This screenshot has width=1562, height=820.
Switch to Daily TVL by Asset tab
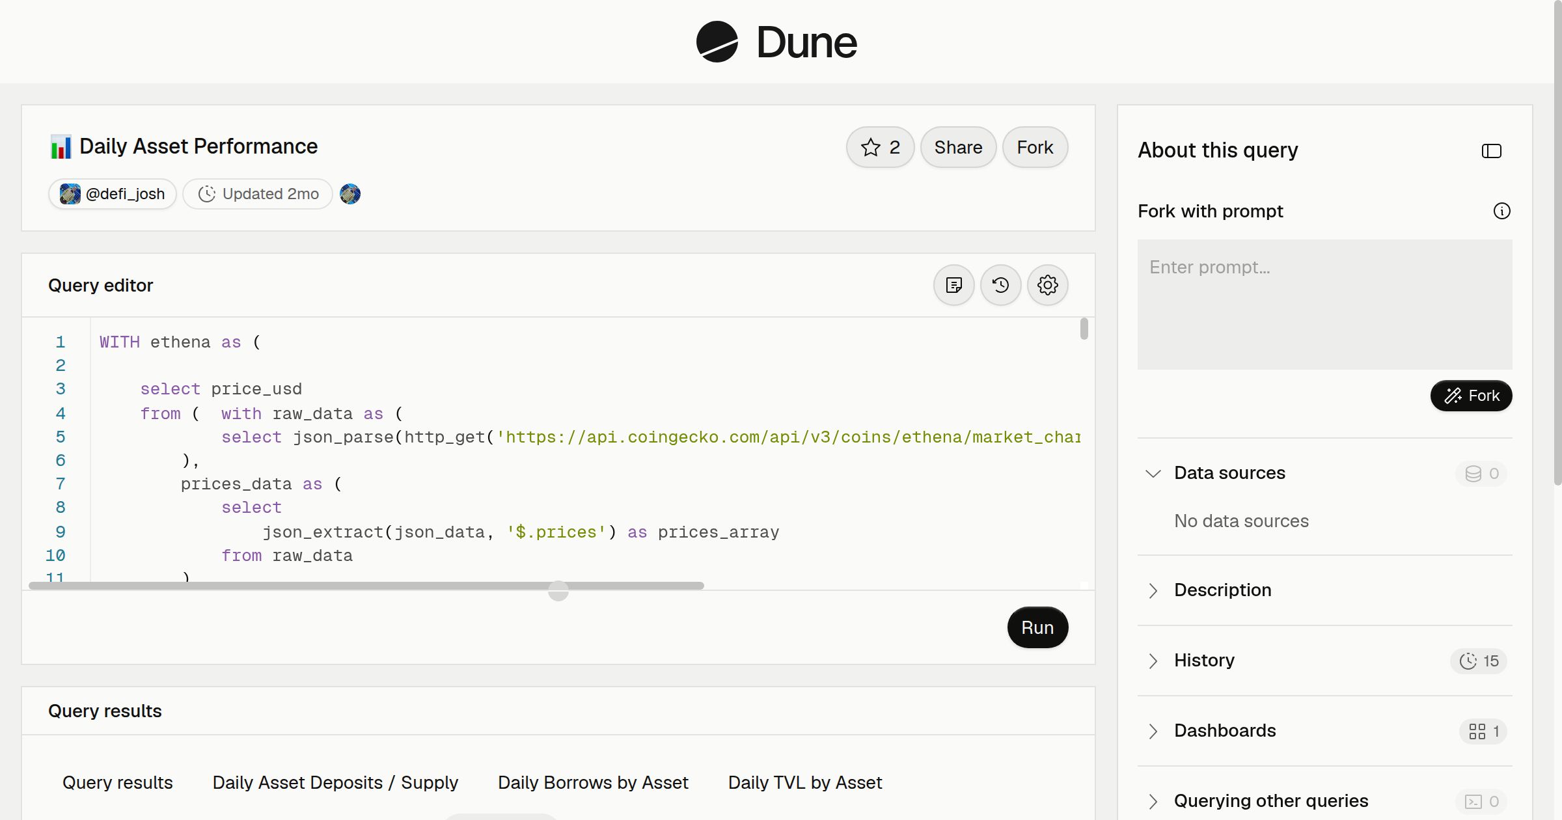click(x=805, y=782)
